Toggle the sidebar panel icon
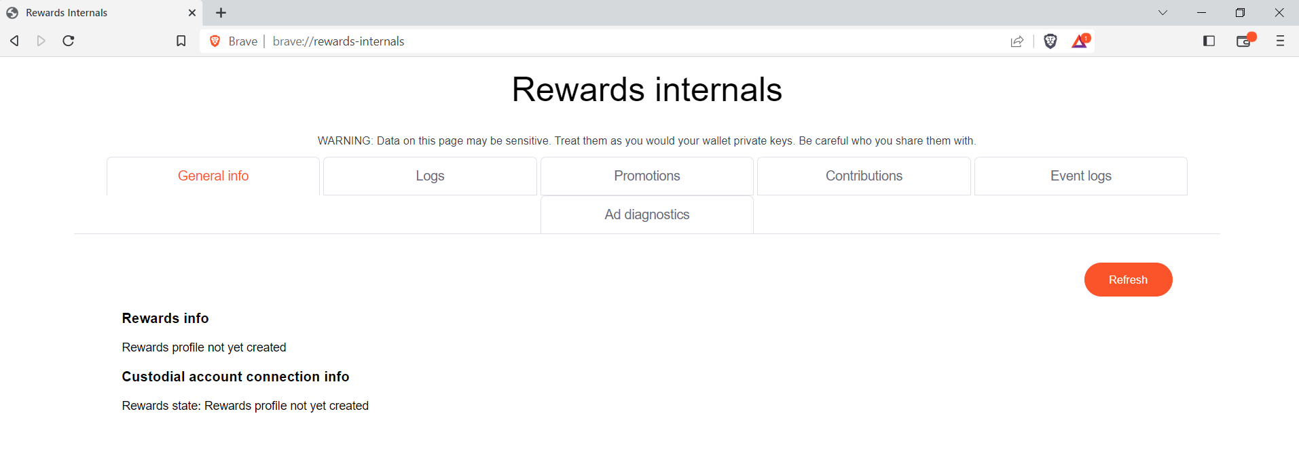 coord(1209,41)
